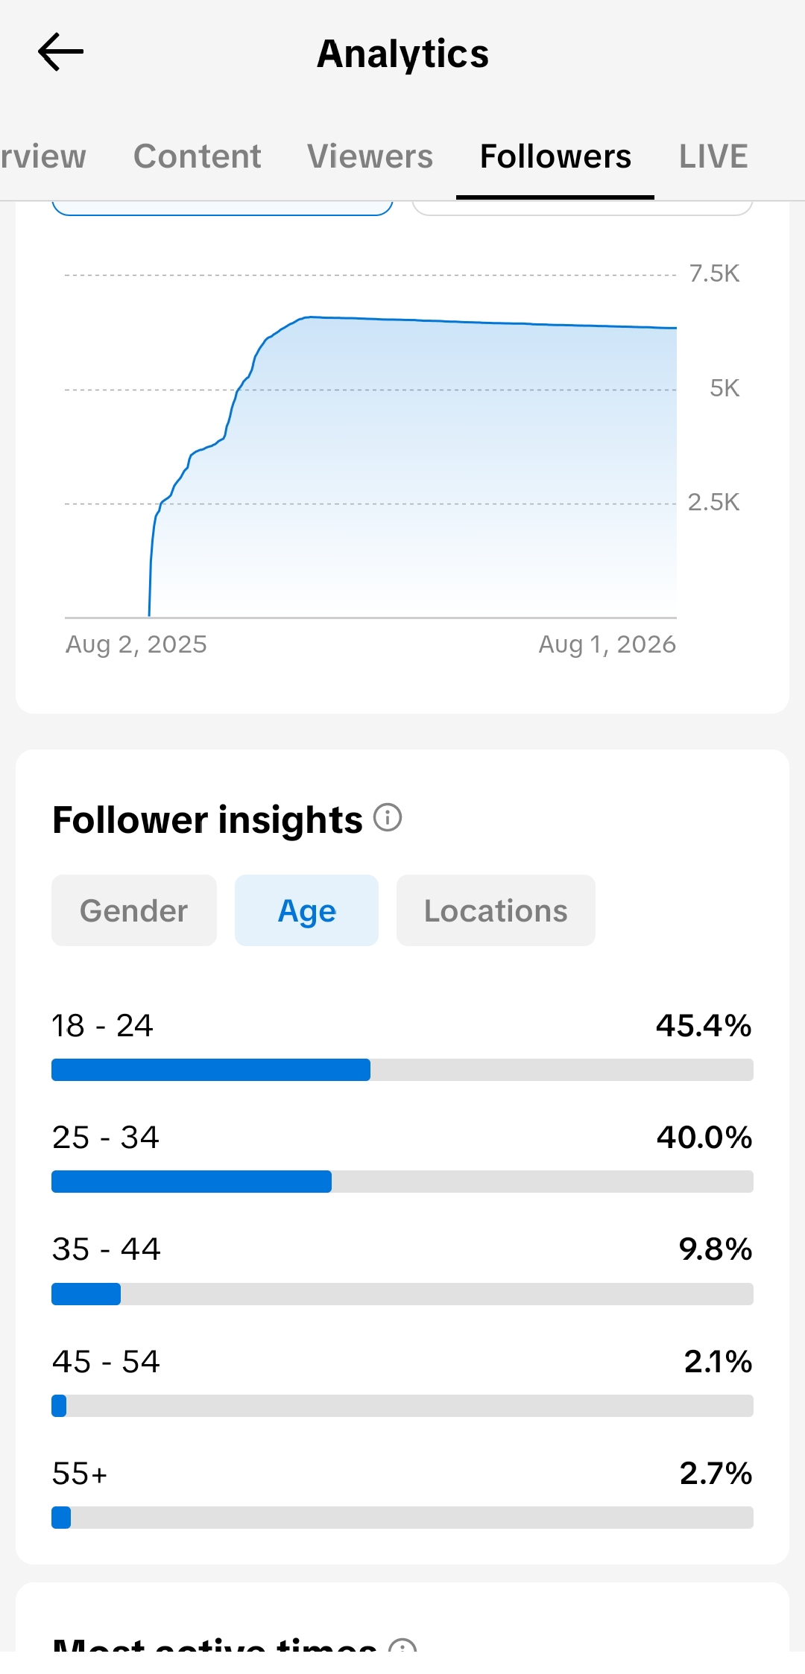Tap the Aug 1, 2026 end date label
This screenshot has height=1674, width=805.
607,644
